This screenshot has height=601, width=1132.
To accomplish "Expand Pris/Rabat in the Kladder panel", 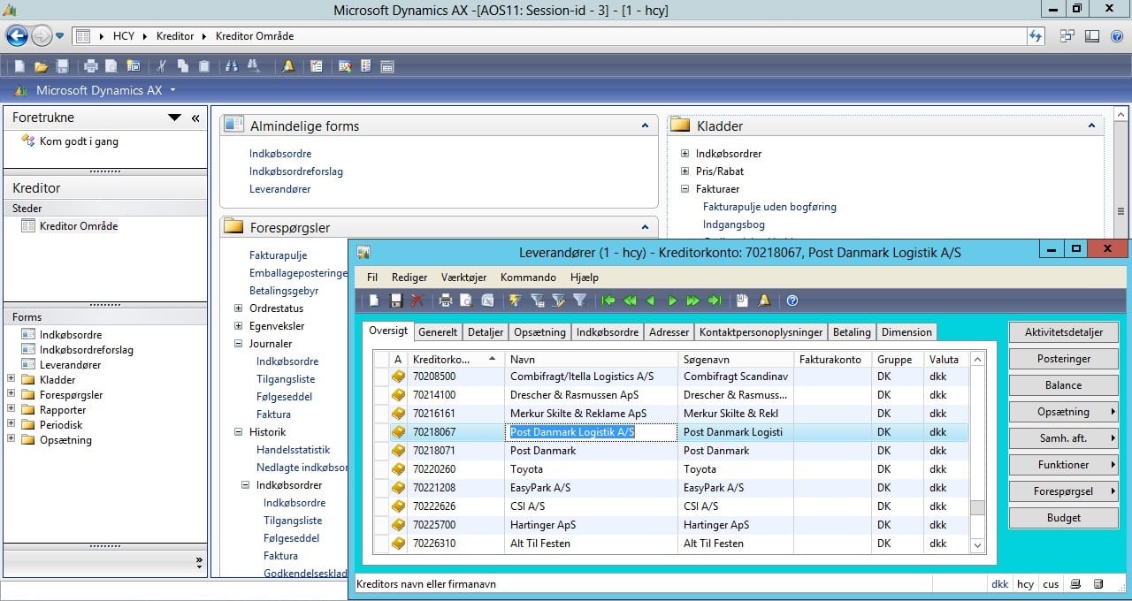I will (685, 171).
